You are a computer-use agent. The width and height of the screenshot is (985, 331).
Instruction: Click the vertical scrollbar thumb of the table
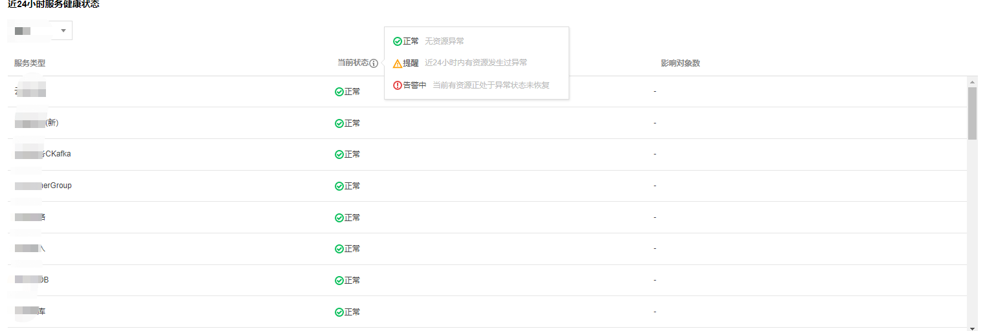tap(972, 113)
